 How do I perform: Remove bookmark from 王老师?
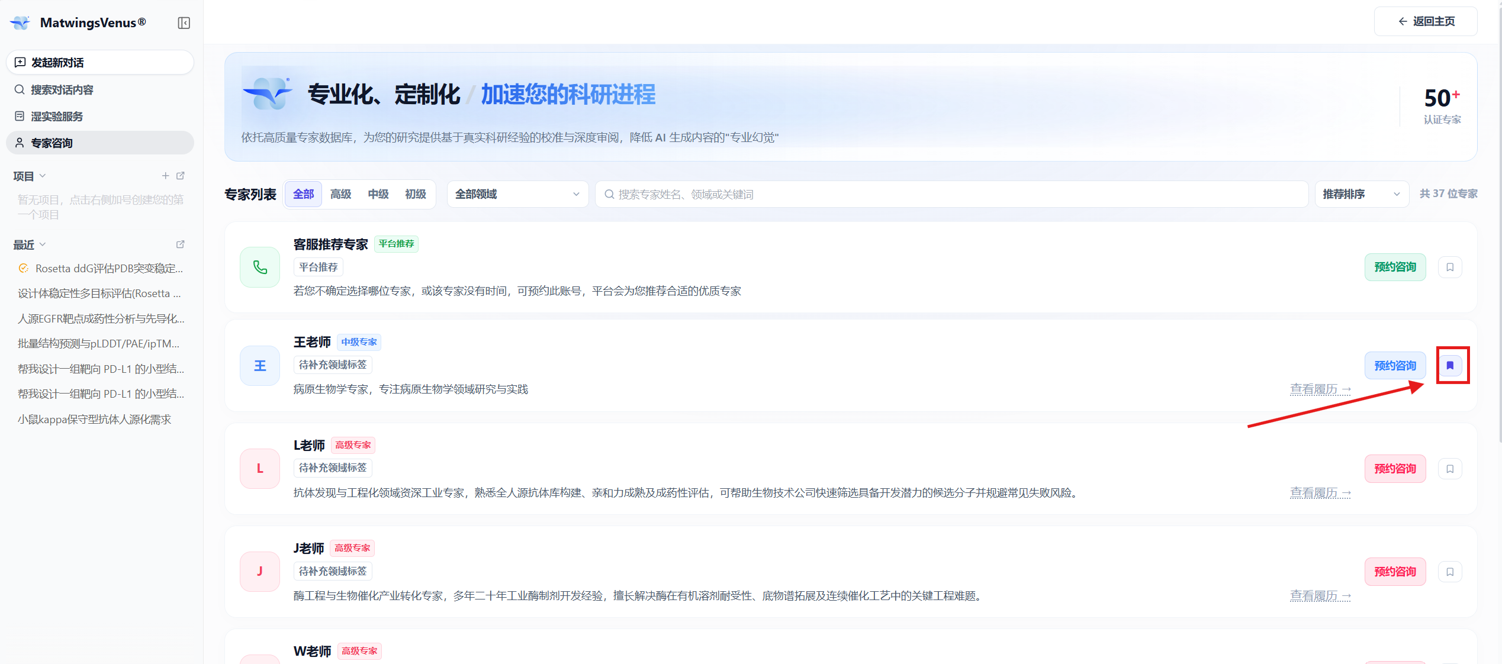tap(1450, 366)
